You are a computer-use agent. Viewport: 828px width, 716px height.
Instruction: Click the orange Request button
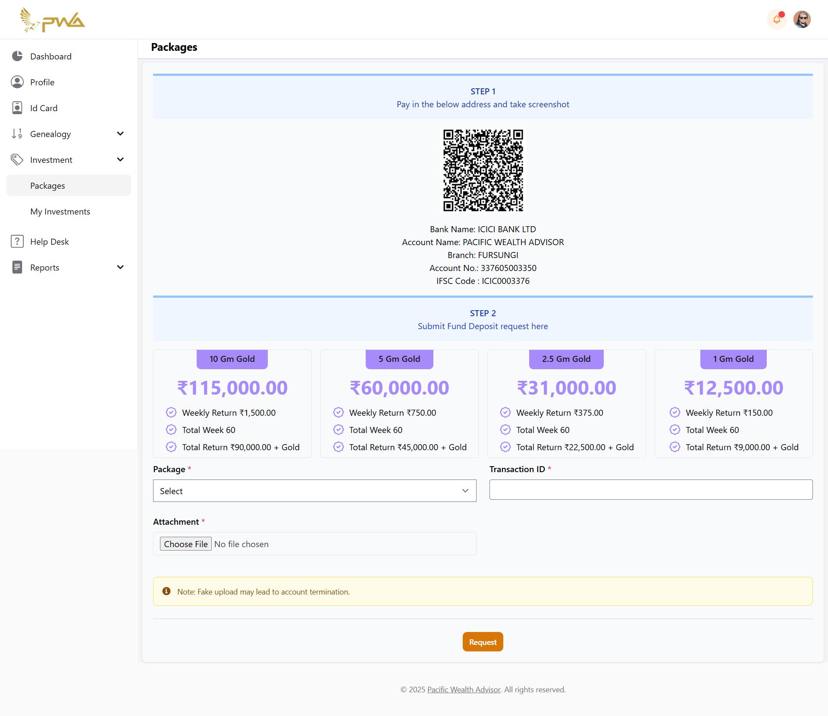click(x=483, y=642)
